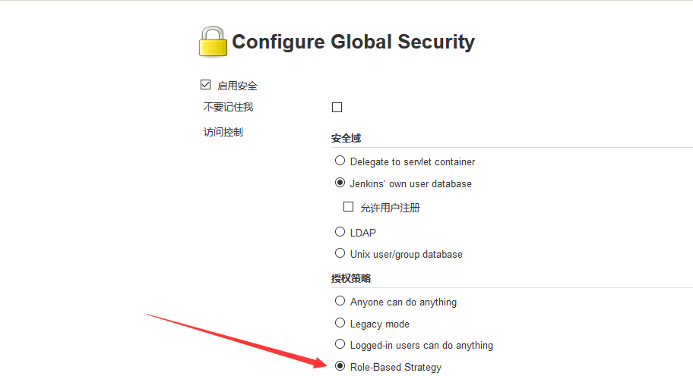Choose Jenkins' own user database radio button
The width and height of the screenshot is (693, 376).
[340, 183]
